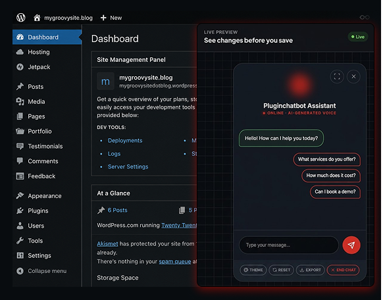Viewport: 385px width, 300px height.
Task: Click the EXPORT button in chat footer
Action: coord(311,270)
